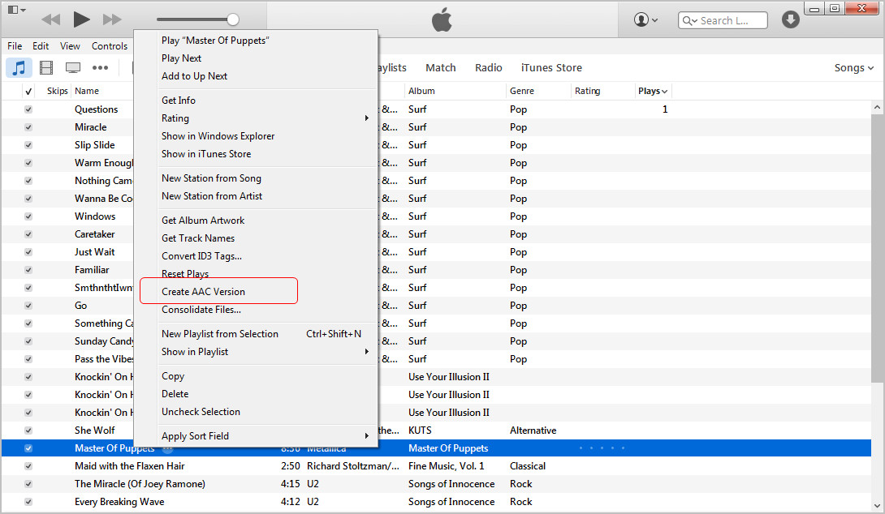Screen dimensions: 885x514
Task: Choose Show in Windows Explorer
Action: (218, 136)
